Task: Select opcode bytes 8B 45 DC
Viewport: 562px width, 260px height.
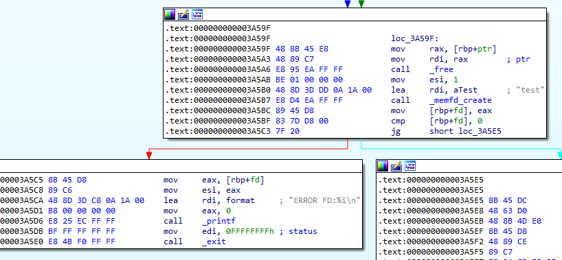Action: tap(508, 200)
